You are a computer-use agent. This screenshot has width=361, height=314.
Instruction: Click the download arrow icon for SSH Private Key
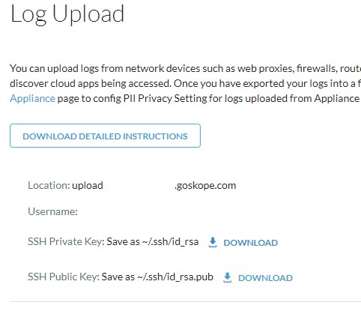[213, 242]
